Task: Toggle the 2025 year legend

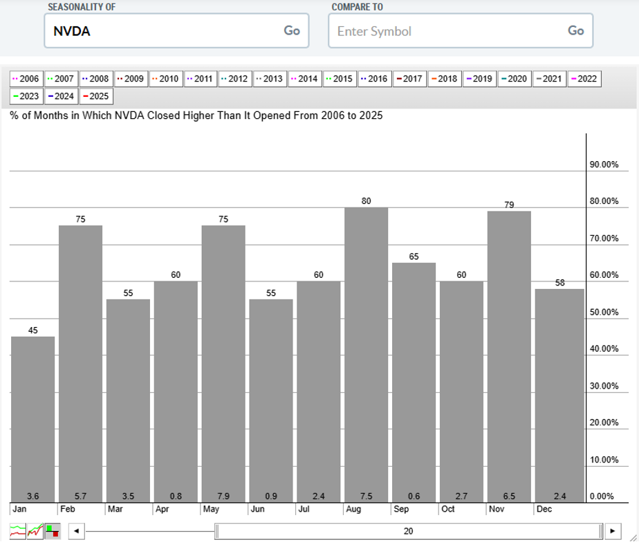Action: point(95,96)
